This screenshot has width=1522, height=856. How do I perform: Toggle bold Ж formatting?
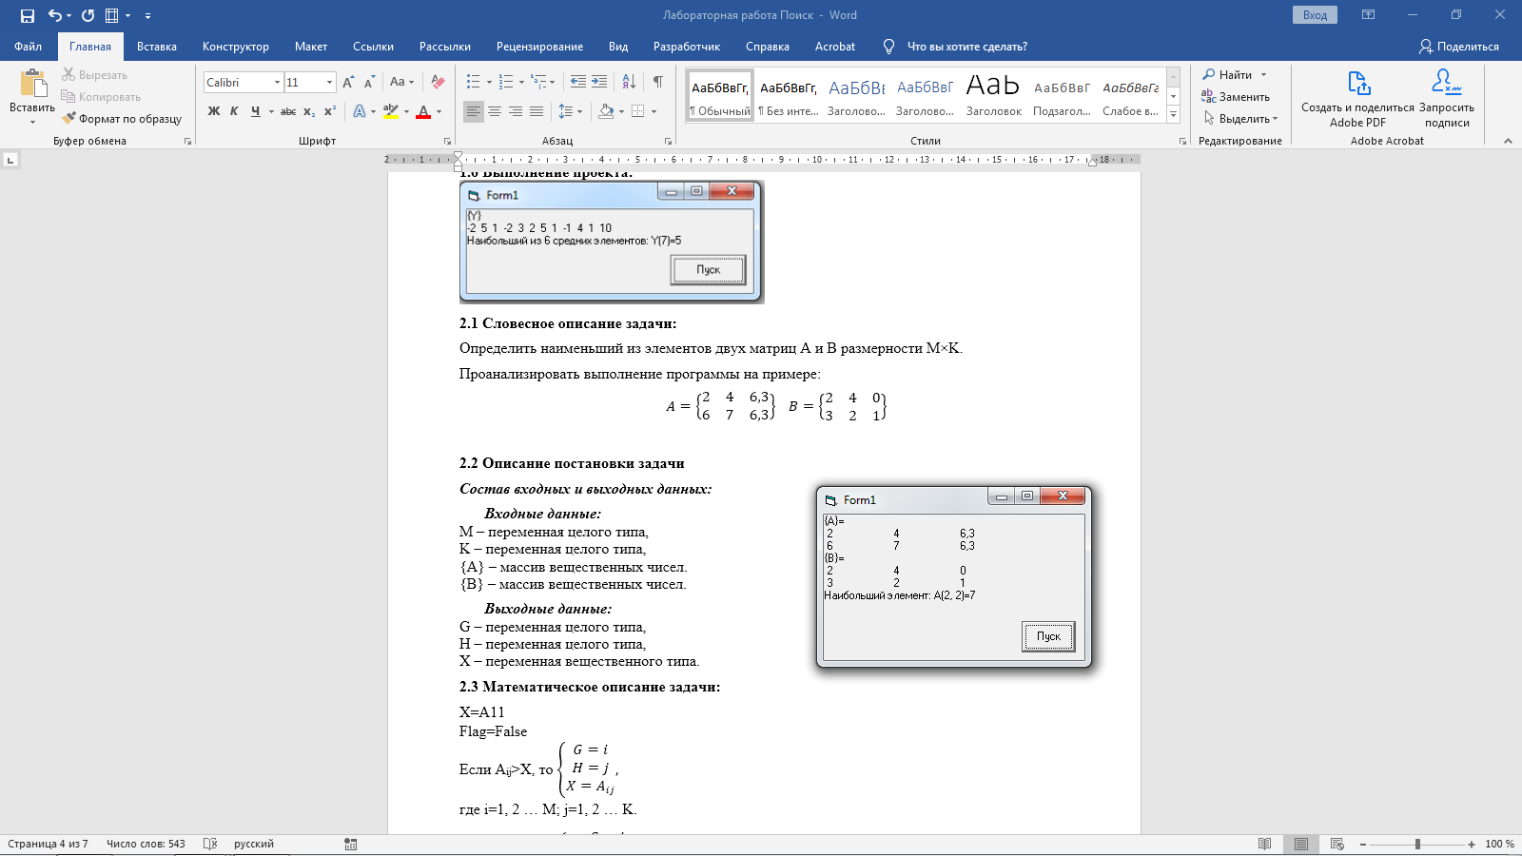214,111
